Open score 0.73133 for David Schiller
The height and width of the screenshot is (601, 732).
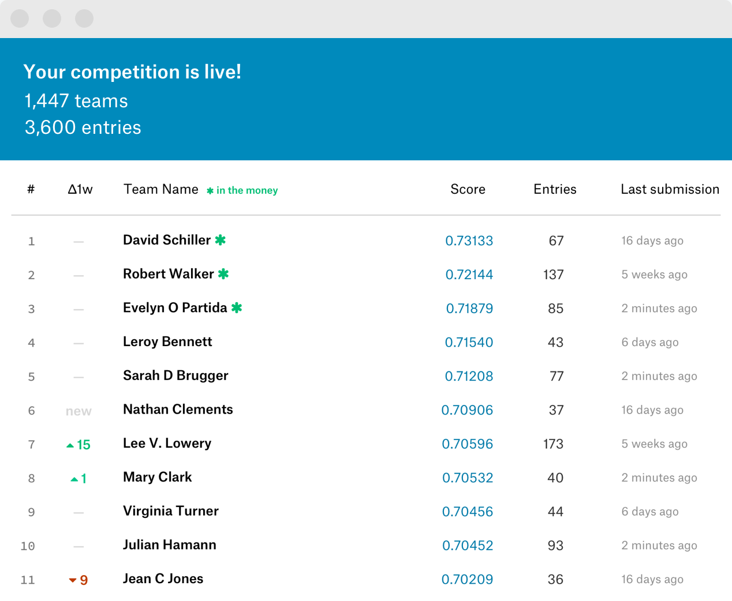point(469,241)
